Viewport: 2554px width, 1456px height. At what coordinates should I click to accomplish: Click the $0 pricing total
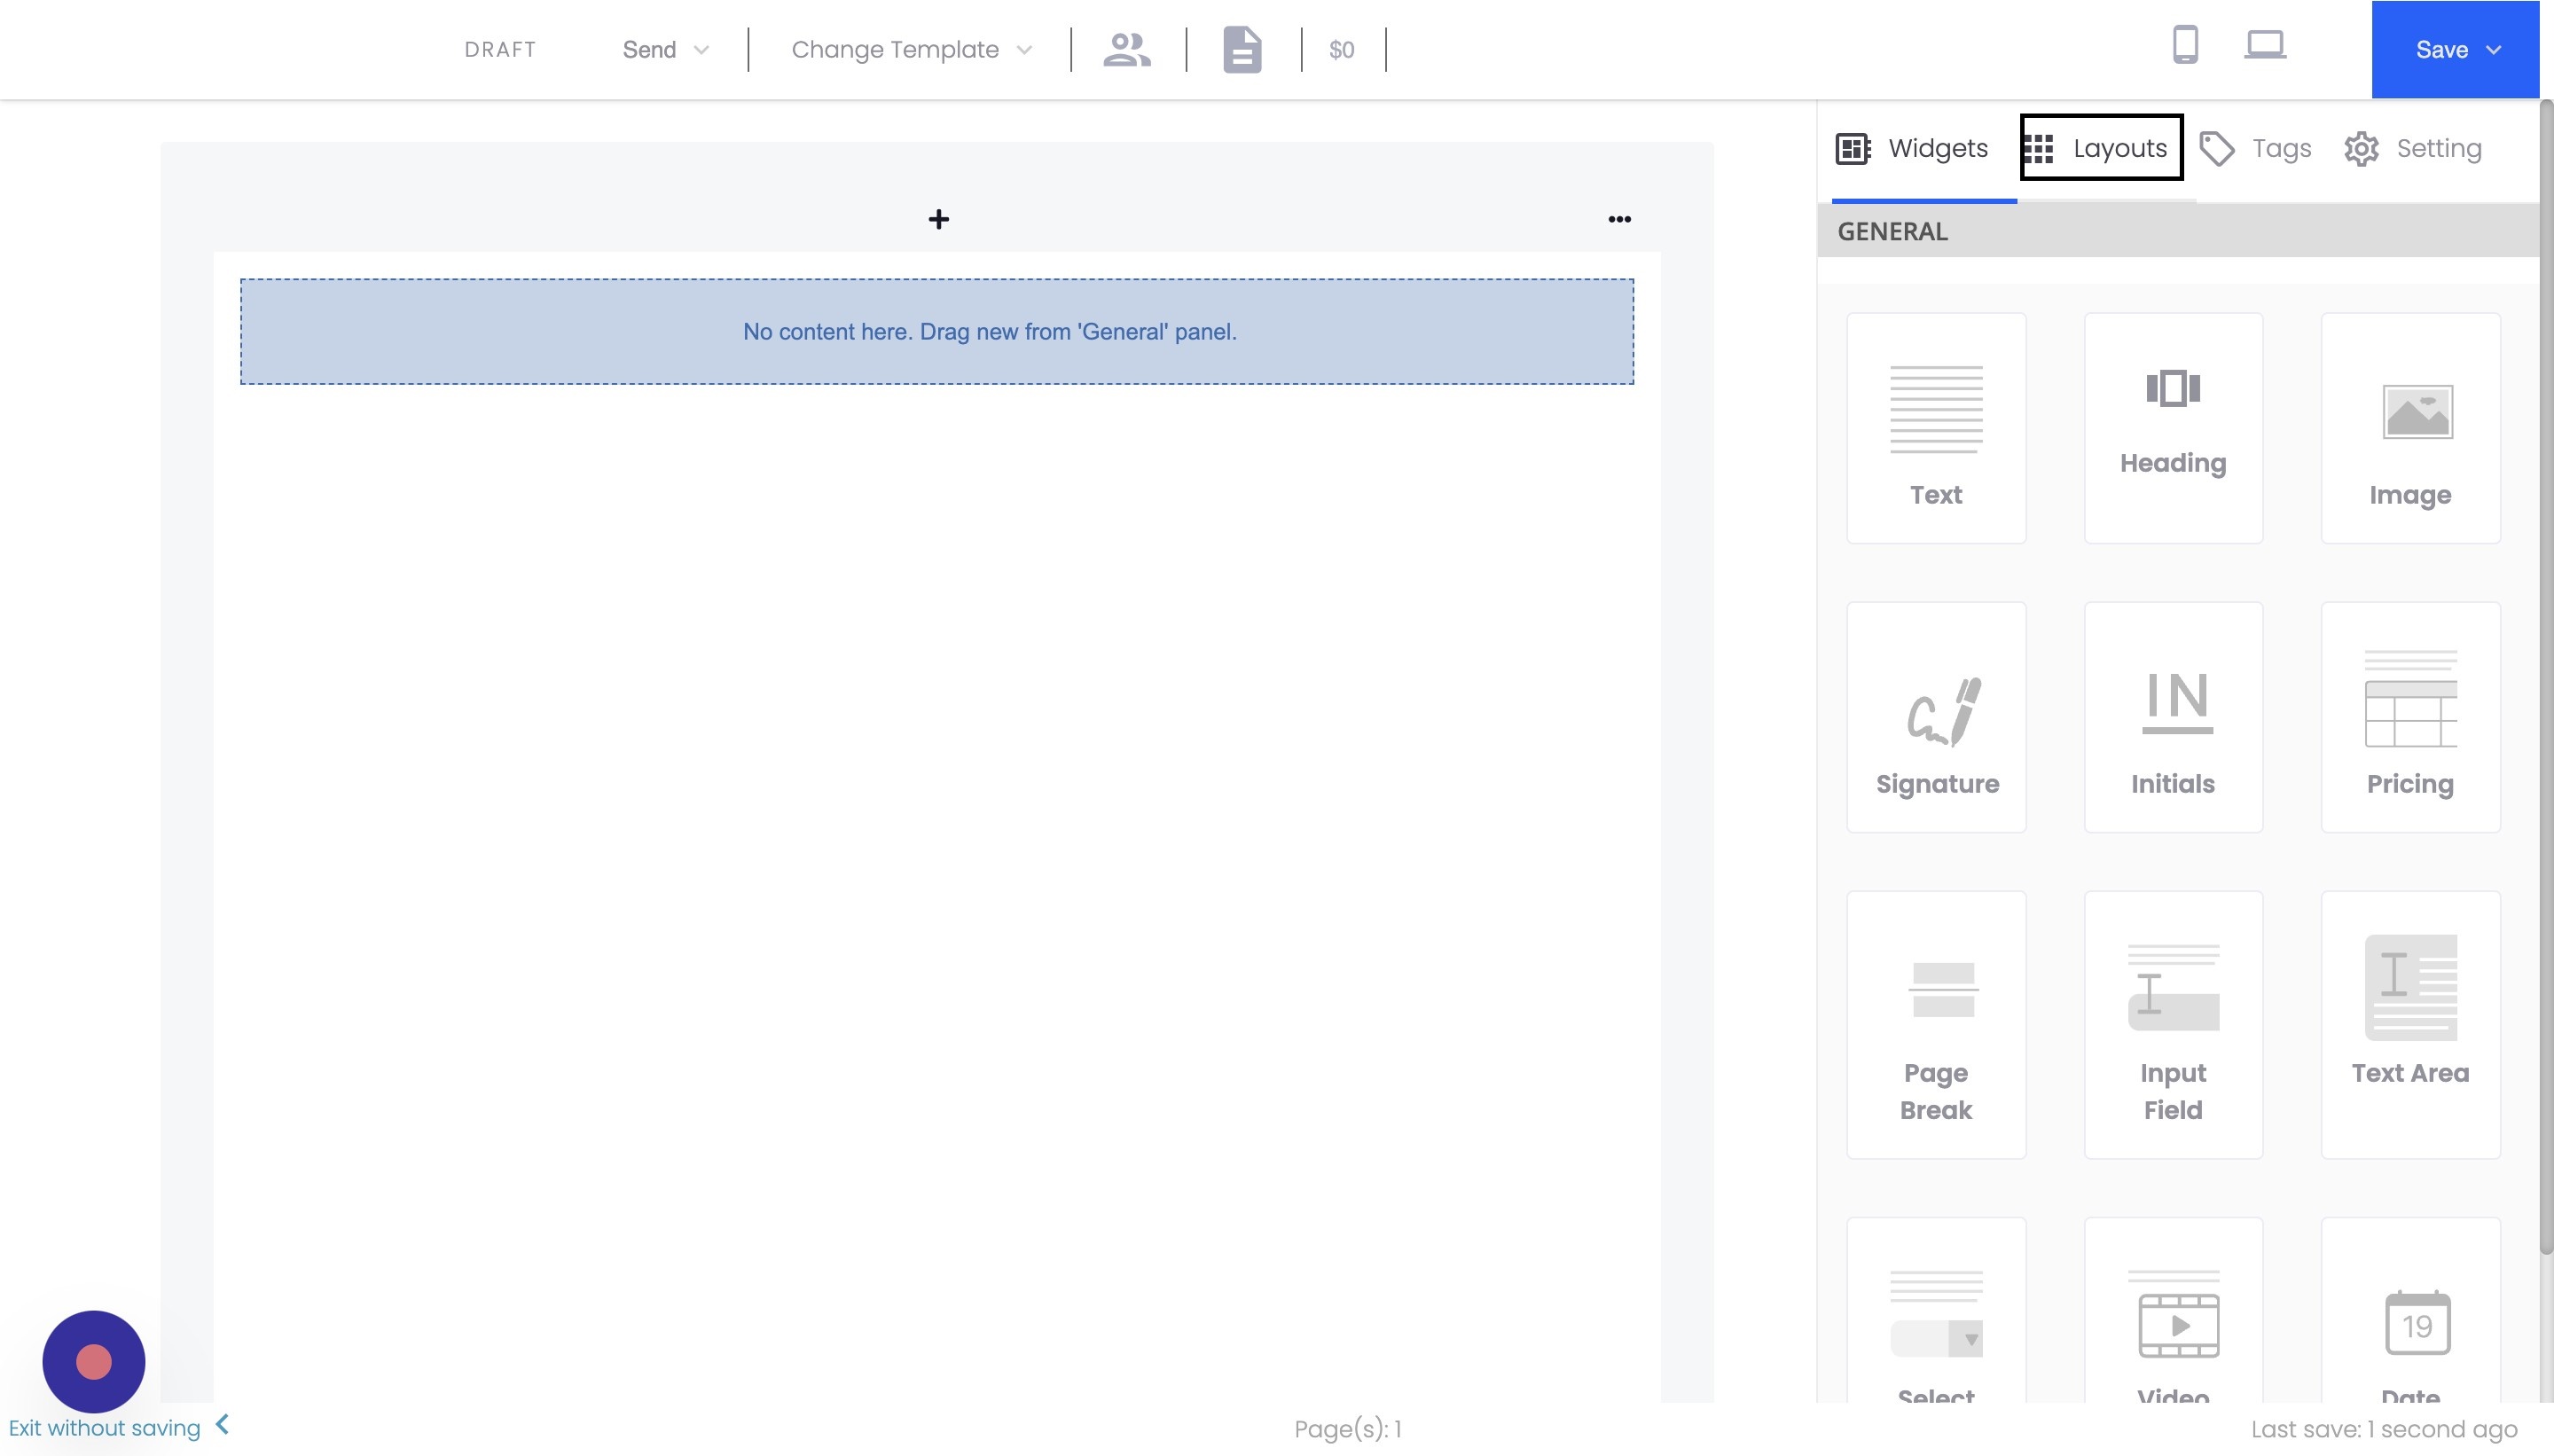(1341, 50)
